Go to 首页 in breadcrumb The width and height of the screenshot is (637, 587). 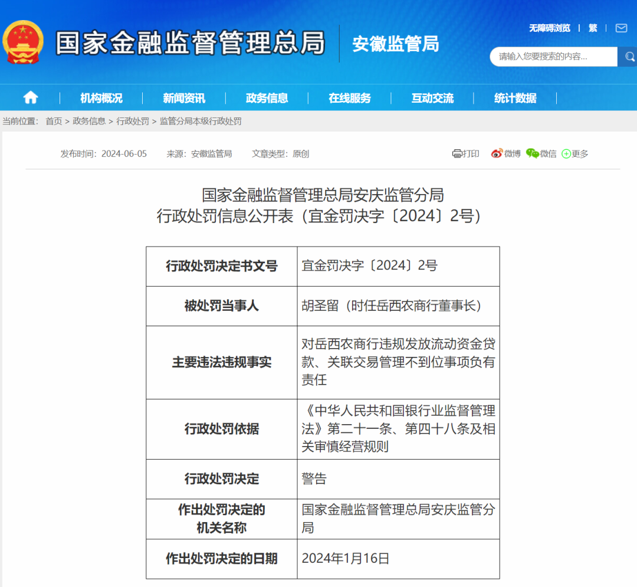[x=54, y=121]
